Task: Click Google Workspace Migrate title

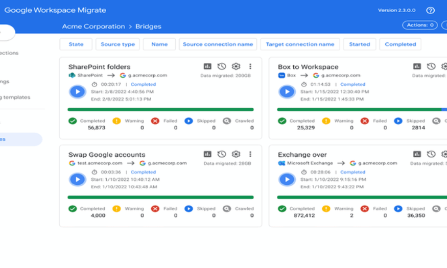Action: coord(55,10)
